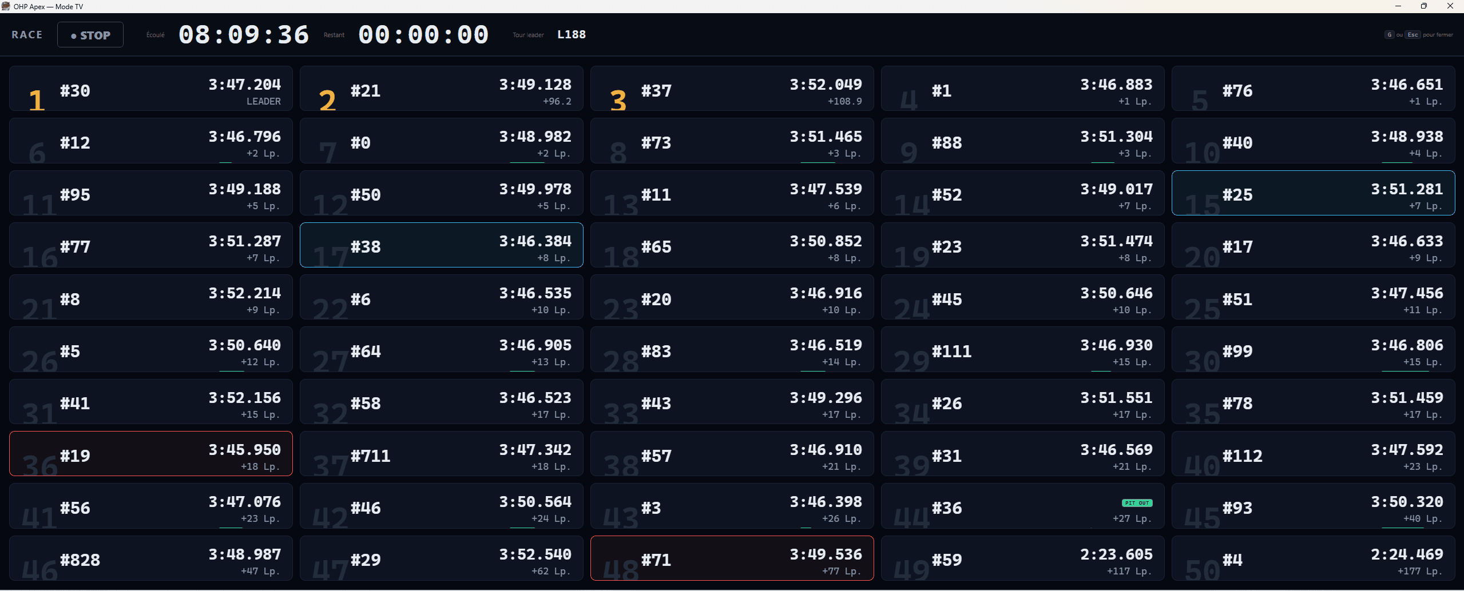Click the OHP Apex app icon in title bar
This screenshot has height=591, width=1464.
[x=6, y=6]
